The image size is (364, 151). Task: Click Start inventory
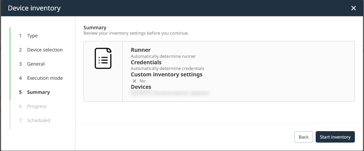pyautogui.click(x=335, y=137)
